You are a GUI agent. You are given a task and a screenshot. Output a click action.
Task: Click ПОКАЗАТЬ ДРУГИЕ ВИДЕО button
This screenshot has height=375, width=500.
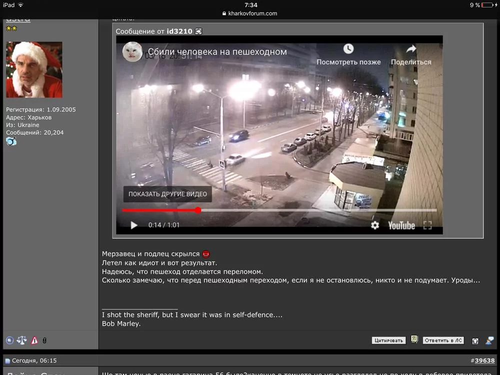point(167,194)
